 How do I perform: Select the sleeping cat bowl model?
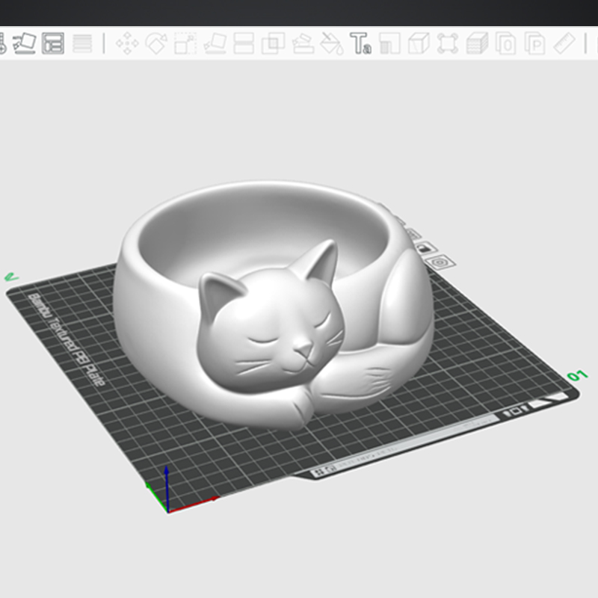(x=273, y=305)
